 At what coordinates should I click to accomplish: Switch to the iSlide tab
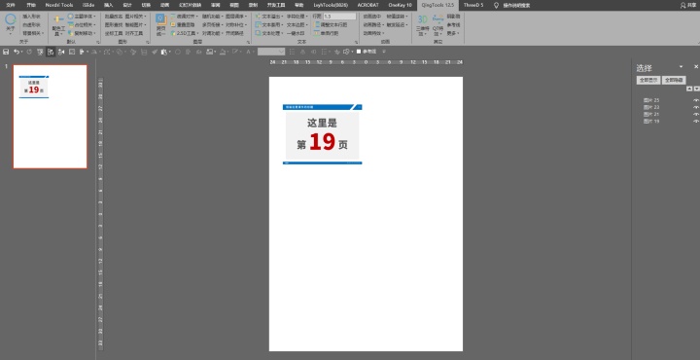point(88,6)
